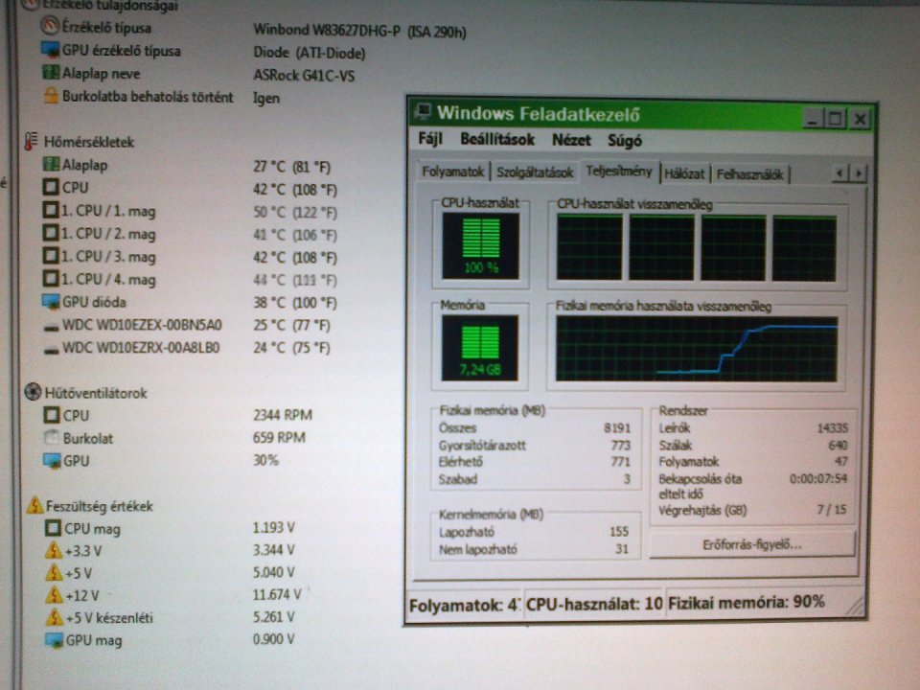Click the +5 V készenléti warning icon

pos(55,616)
